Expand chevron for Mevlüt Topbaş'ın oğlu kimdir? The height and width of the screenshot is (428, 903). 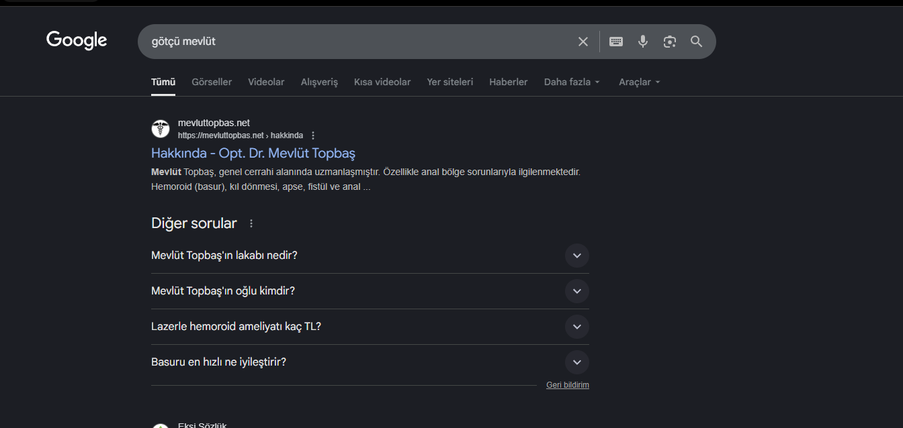(576, 291)
